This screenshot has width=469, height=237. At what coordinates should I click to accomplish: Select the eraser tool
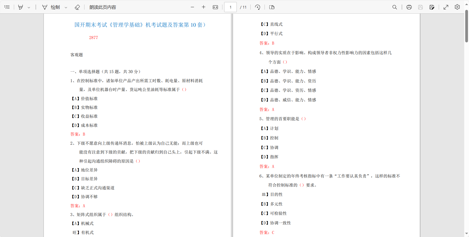coord(77,7)
